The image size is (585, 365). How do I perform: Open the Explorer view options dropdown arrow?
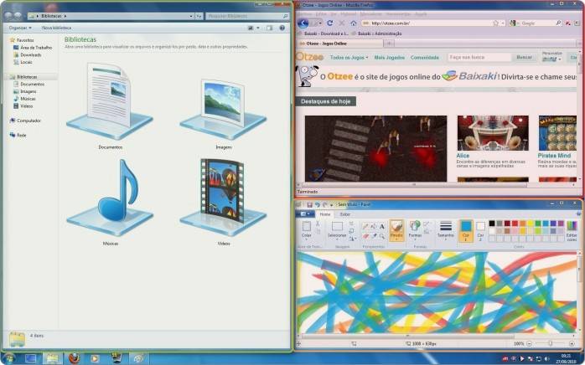pos(258,28)
